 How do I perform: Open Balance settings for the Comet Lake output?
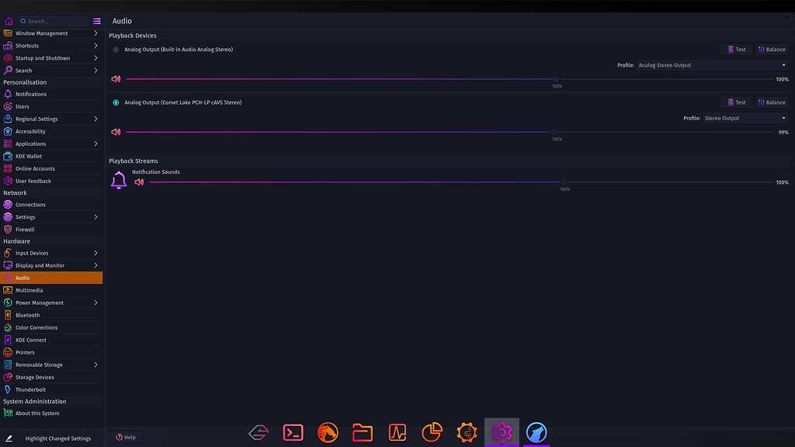click(771, 102)
